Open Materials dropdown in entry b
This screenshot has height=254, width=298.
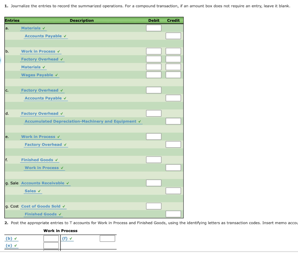33,67
